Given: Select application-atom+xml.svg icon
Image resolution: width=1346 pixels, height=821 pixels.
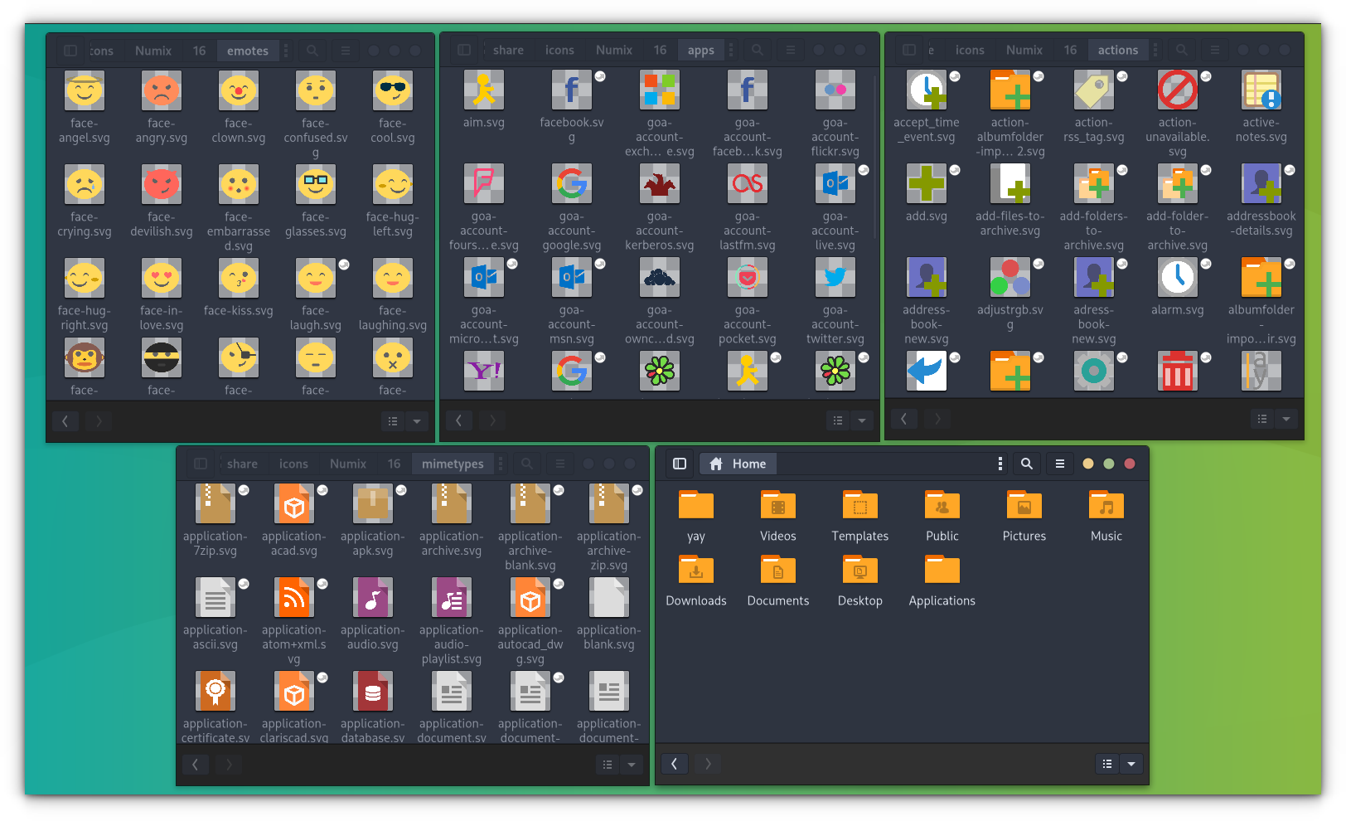Looking at the screenshot, I should (x=294, y=598).
